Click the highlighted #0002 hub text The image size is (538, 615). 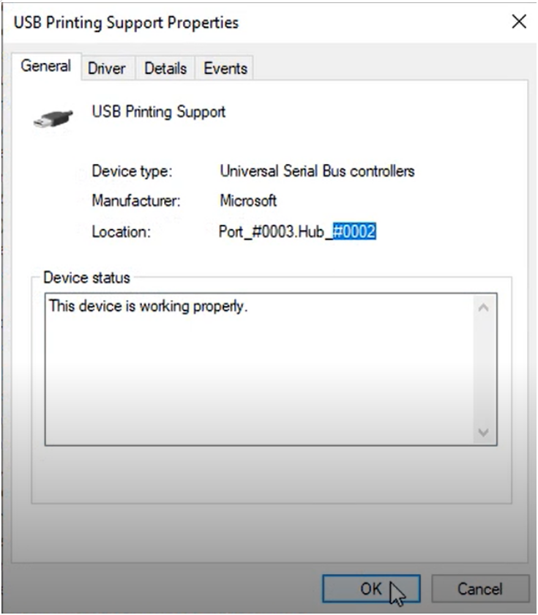(x=354, y=231)
